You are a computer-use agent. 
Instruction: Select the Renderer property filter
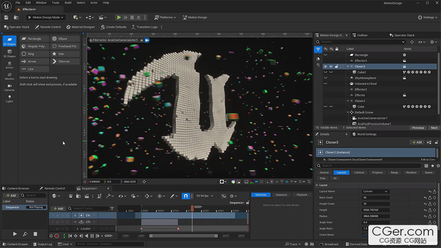click(x=411, y=173)
